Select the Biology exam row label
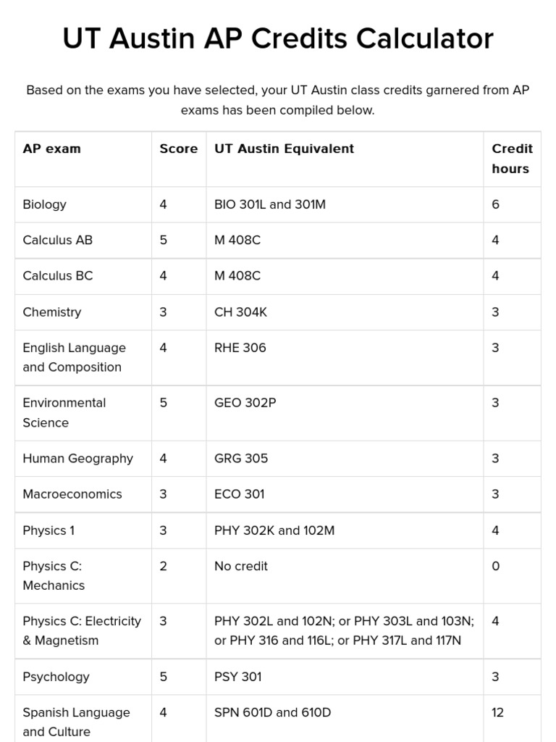The width and height of the screenshot is (556, 742). pos(44,204)
